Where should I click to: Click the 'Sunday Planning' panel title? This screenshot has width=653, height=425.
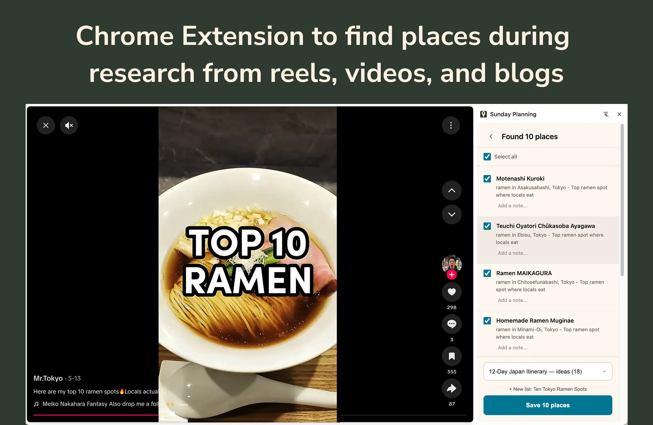click(513, 114)
